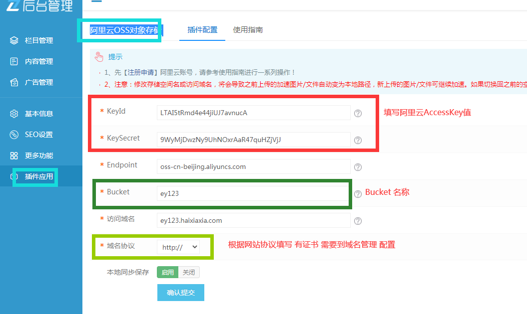Click the help icon beside Endpoint field
527x314 pixels.
[x=358, y=167]
